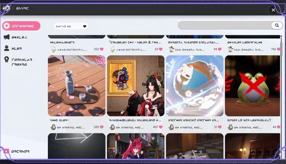The image size is (286, 164).
Task: Open the checkered floor thumbnail
Action: pos(195,146)
